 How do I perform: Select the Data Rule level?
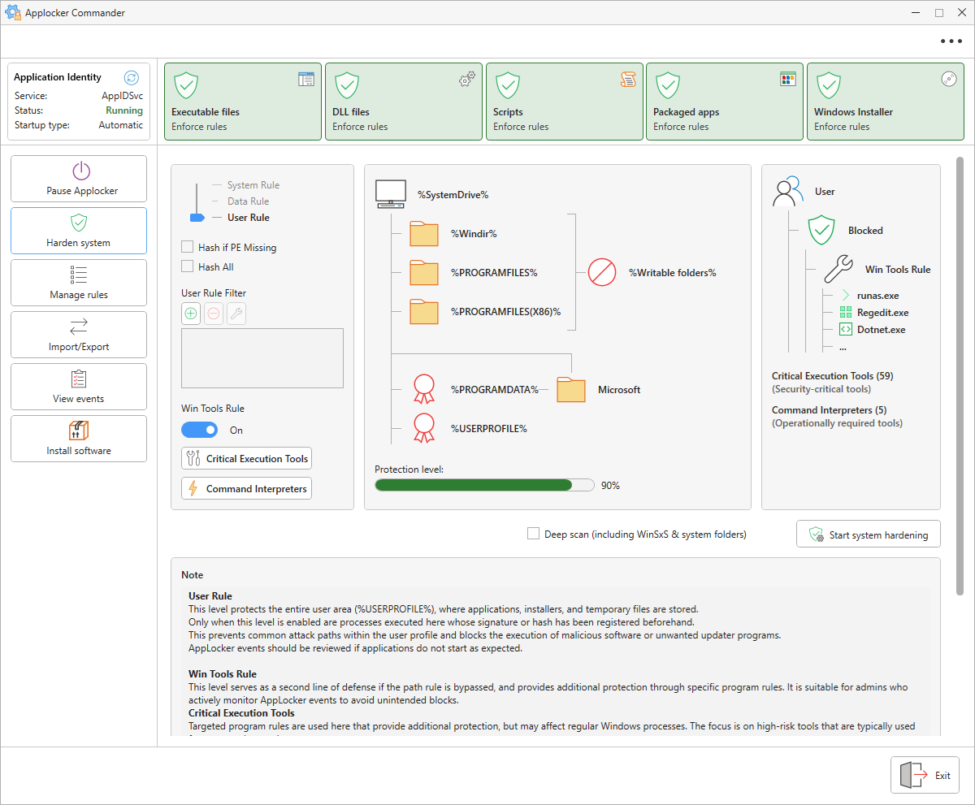(248, 201)
